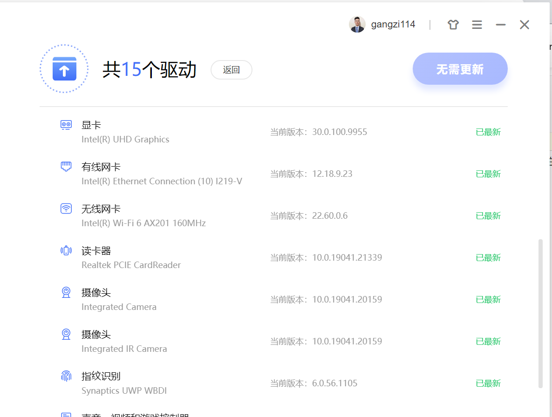552x417 pixels.
Task: Click 已最新 status for Integrated Camera
Action: click(x=488, y=300)
